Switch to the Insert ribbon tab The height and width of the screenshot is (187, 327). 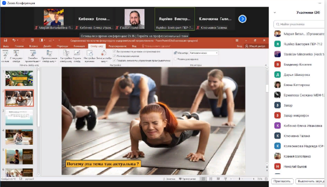[x=33, y=46]
